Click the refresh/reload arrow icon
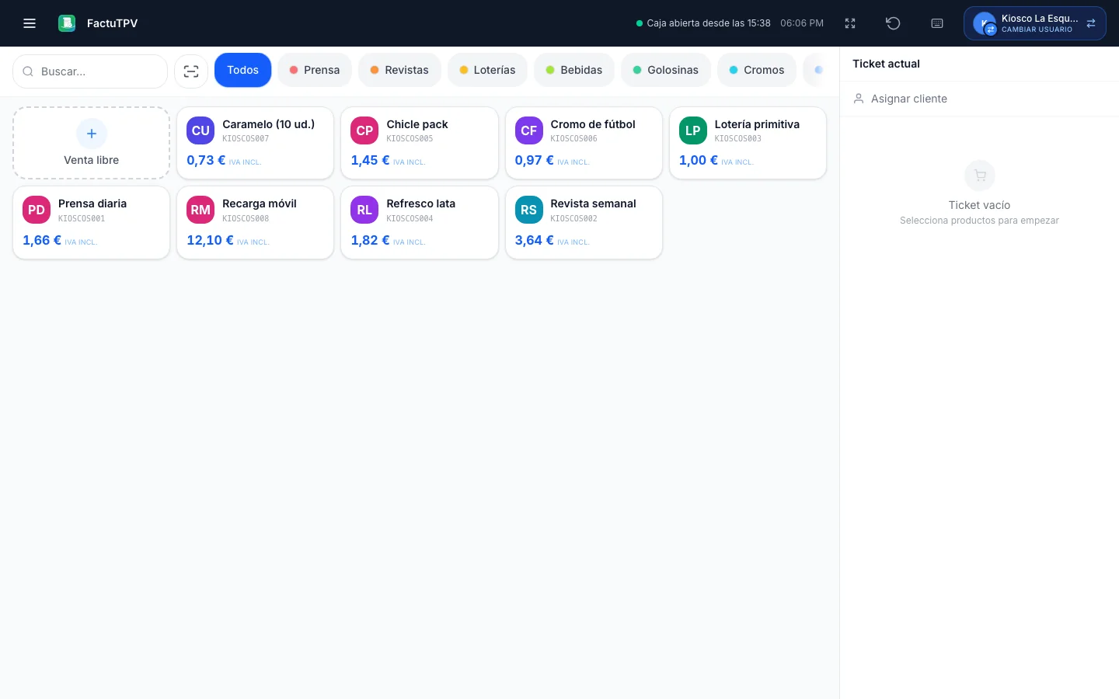Viewport: 1119px width, 699px height. point(893,23)
